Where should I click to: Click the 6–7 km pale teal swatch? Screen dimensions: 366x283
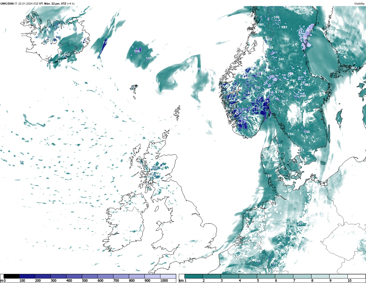coord(284,276)
